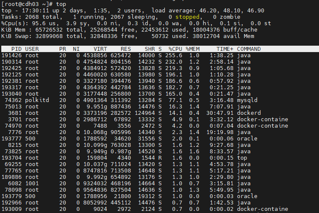
Task: Select PID 192966 process
Action: [12, 203]
